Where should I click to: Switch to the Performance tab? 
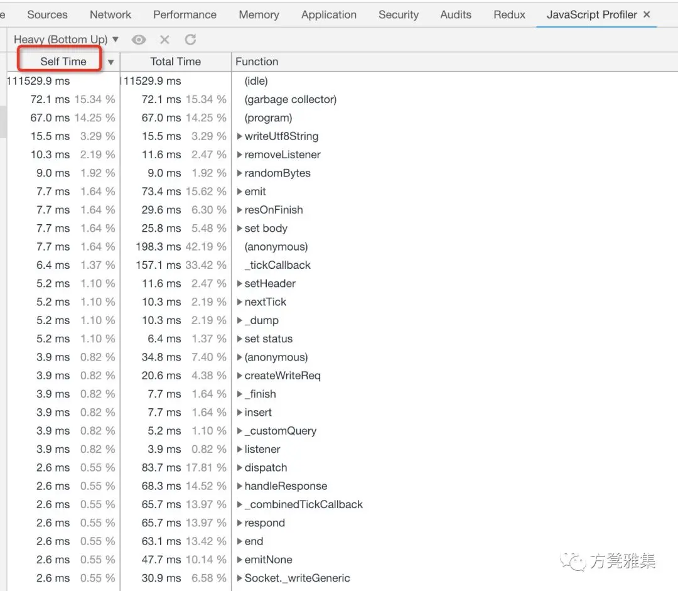pos(185,14)
